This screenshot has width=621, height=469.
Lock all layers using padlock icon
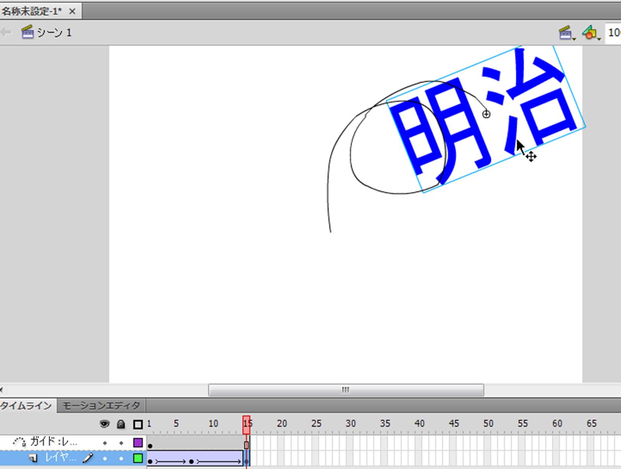click(x=121, y=424)
